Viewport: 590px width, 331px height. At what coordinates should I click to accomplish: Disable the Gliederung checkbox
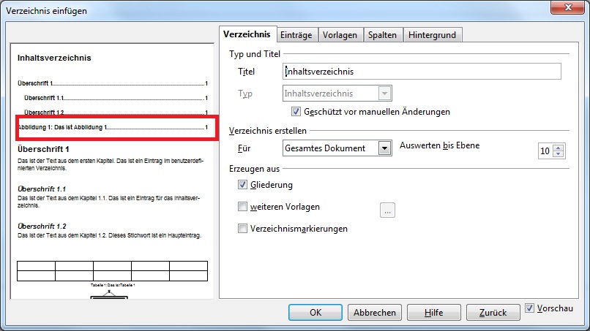(x=243, y=186)
